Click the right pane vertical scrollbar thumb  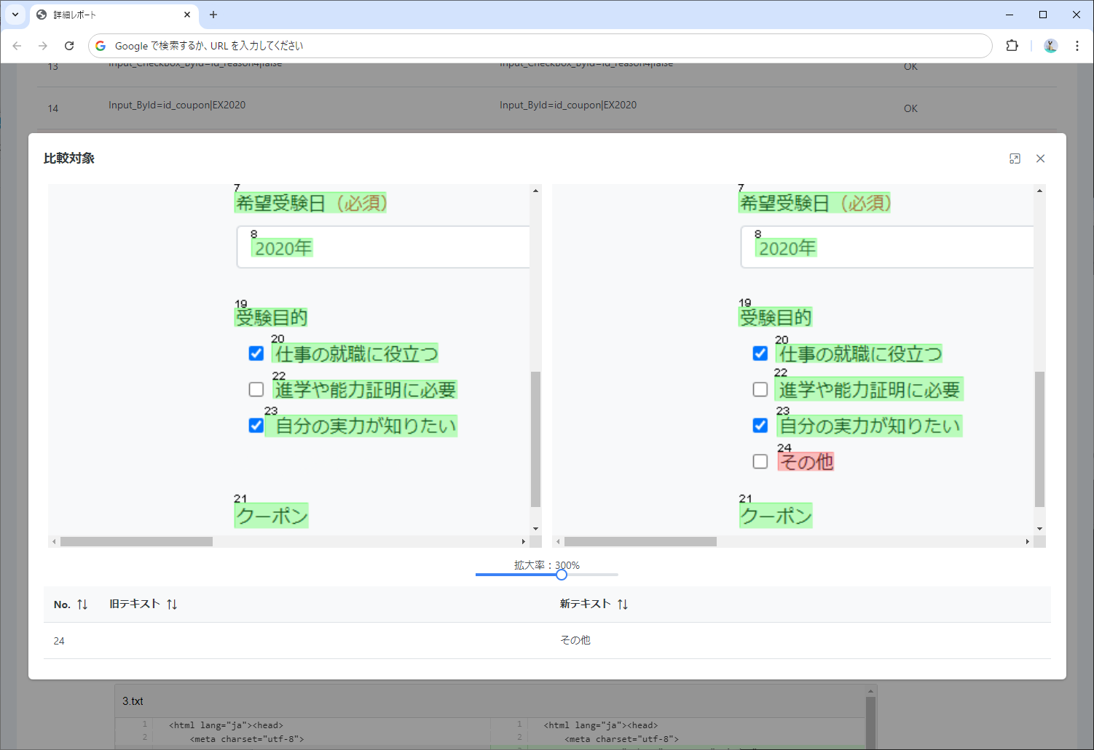pyautogui.click(x=1040, y=439)
